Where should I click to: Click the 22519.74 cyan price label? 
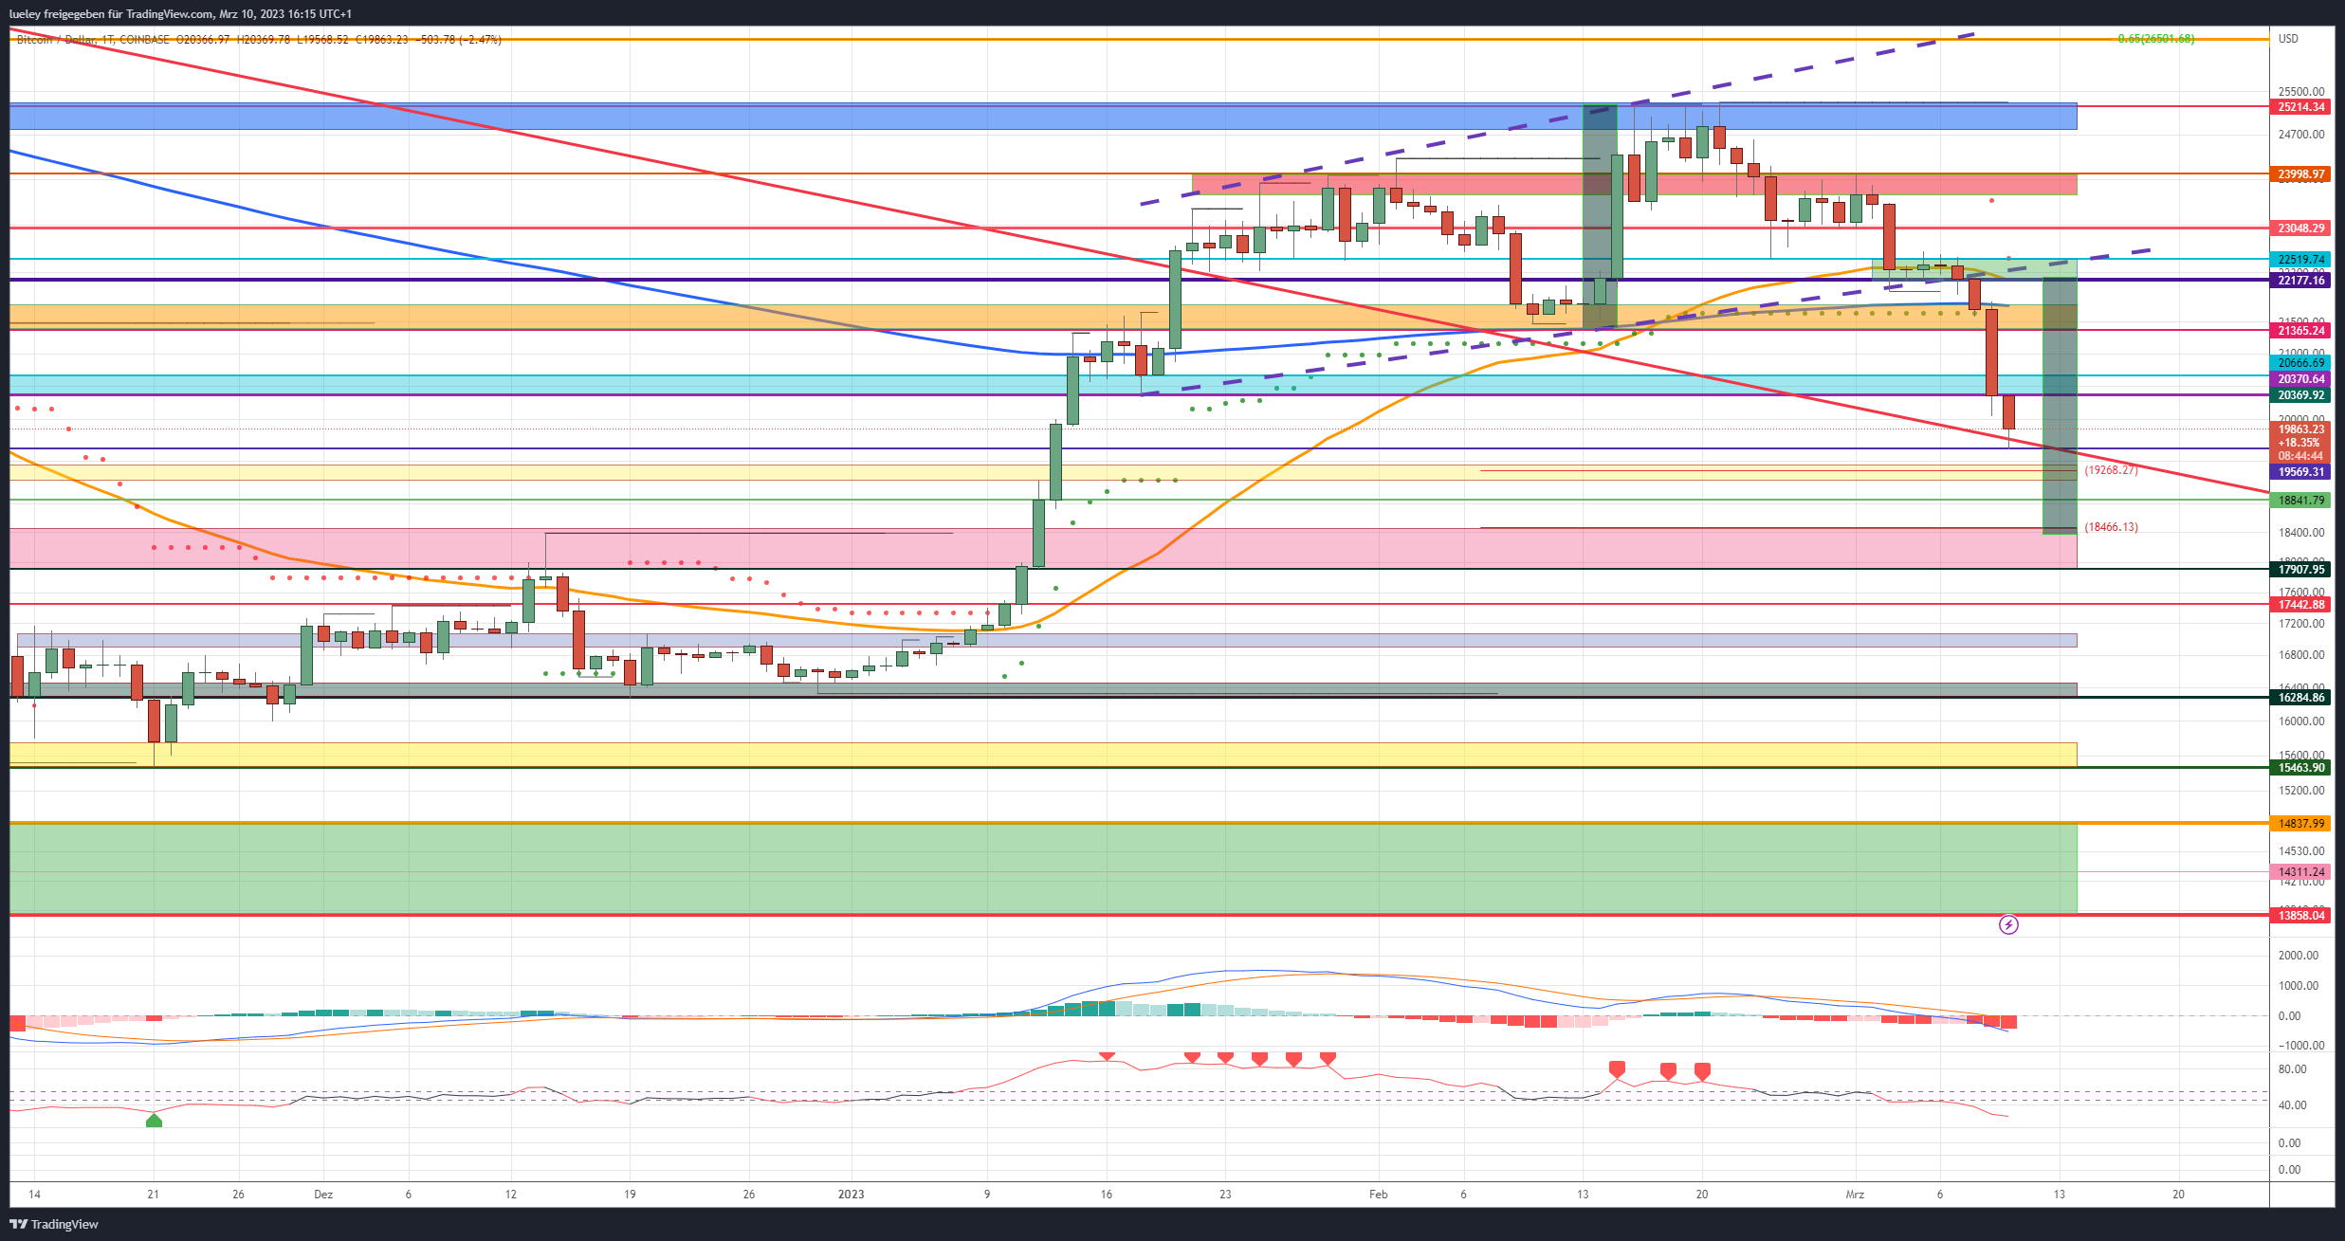click(x=2301, y=260)
